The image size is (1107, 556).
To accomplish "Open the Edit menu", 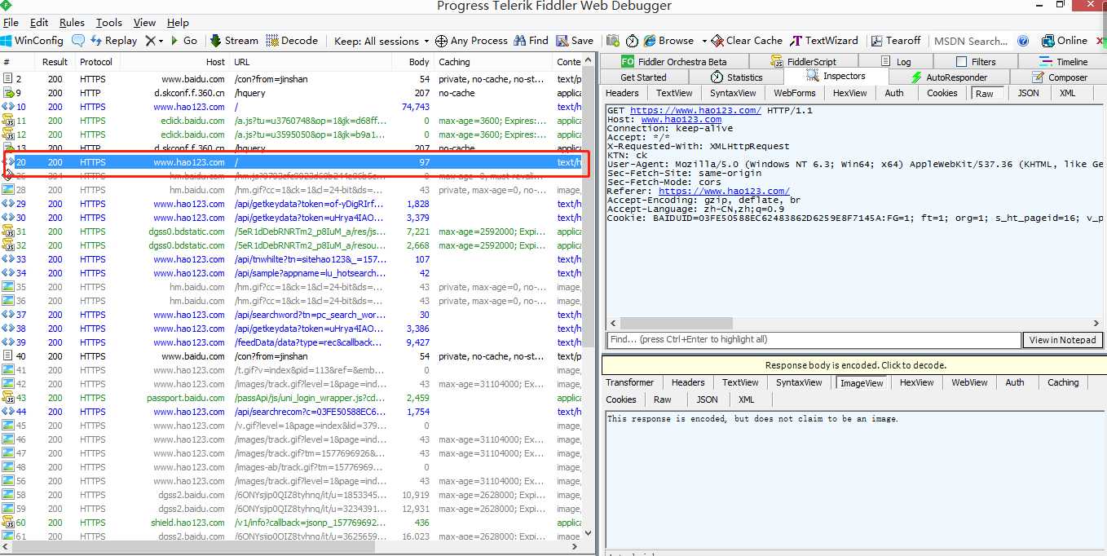I will [39, 22].
